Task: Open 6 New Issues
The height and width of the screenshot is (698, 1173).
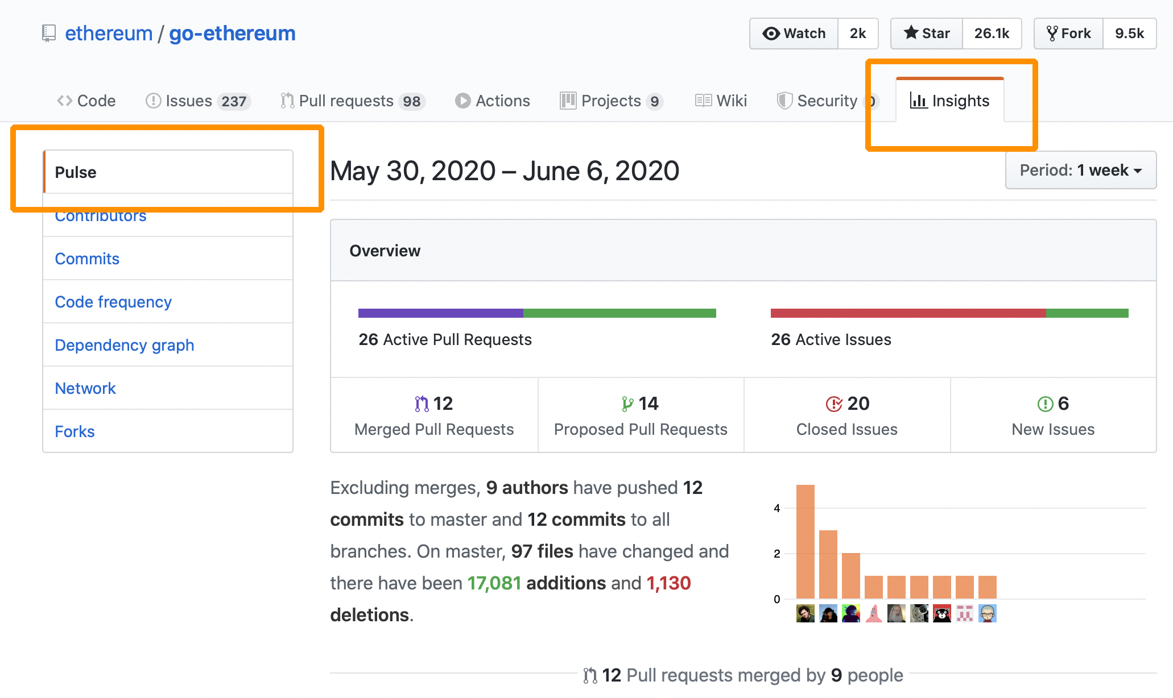Action: coord(1053,416)
